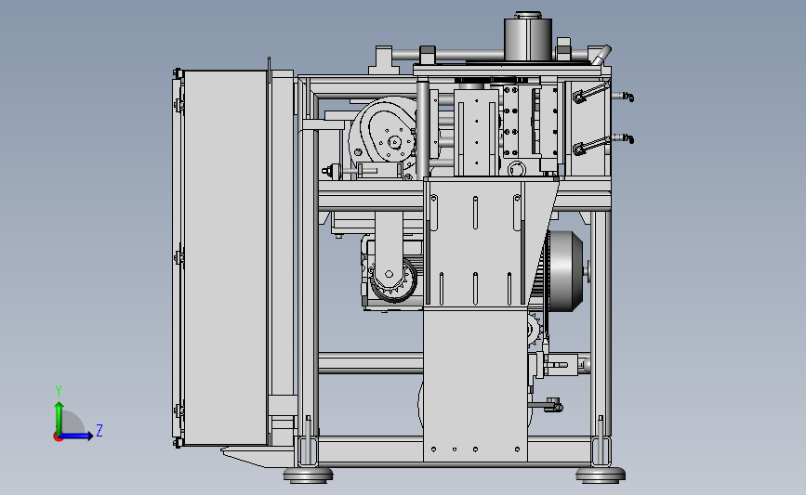The height and width of the screenshot is (495, 806).
Task: Select the lower rectangular cover plate with four holes
Action: (475, 385)
